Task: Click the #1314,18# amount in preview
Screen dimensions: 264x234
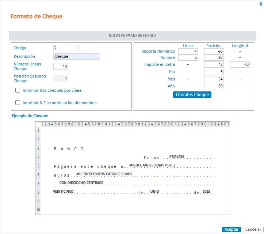Action: (x=177, y=156)
